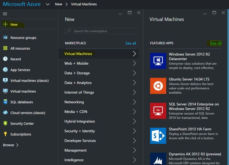Select the Ubuntu Server 14.04 LTS icon
Image resolution: width=229 pixels, height=165 pixels.
(x=158, y=86)
